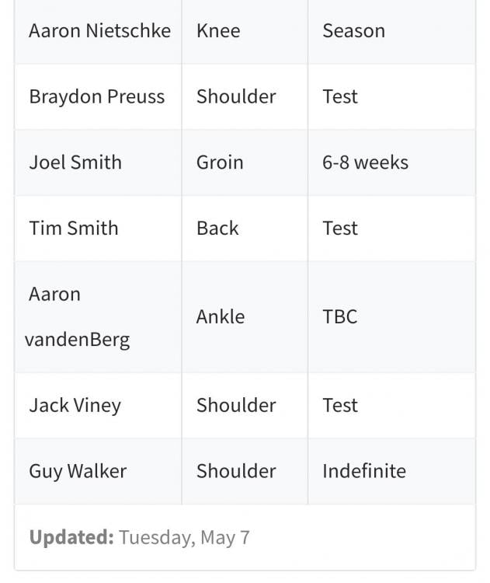Click Braydon Preuss's Shoulder injury cell
Image resolution: width=490 pixels, height=583 pixels.
(236, 97)
